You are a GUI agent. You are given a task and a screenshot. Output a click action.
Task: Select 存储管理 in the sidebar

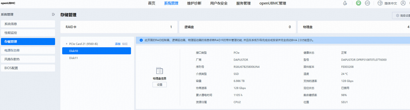(28, 42)
